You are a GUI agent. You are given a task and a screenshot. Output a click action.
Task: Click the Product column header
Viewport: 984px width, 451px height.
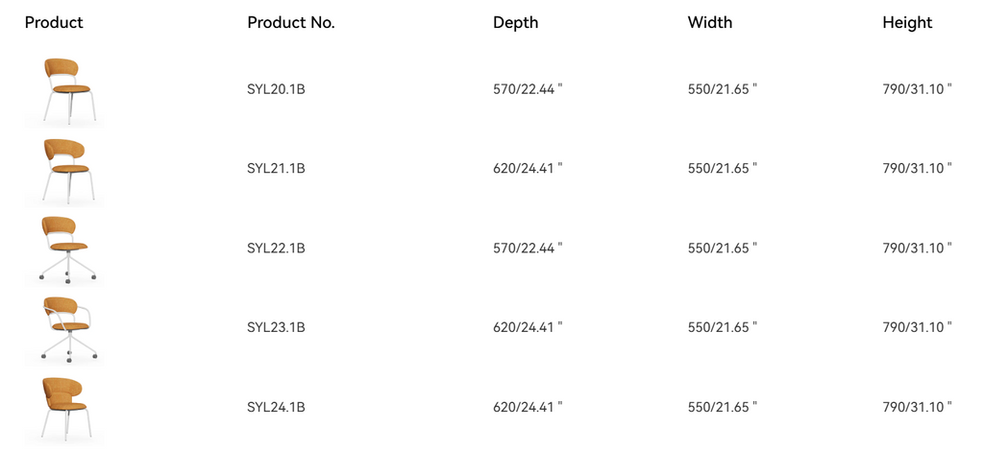(54, 23)
